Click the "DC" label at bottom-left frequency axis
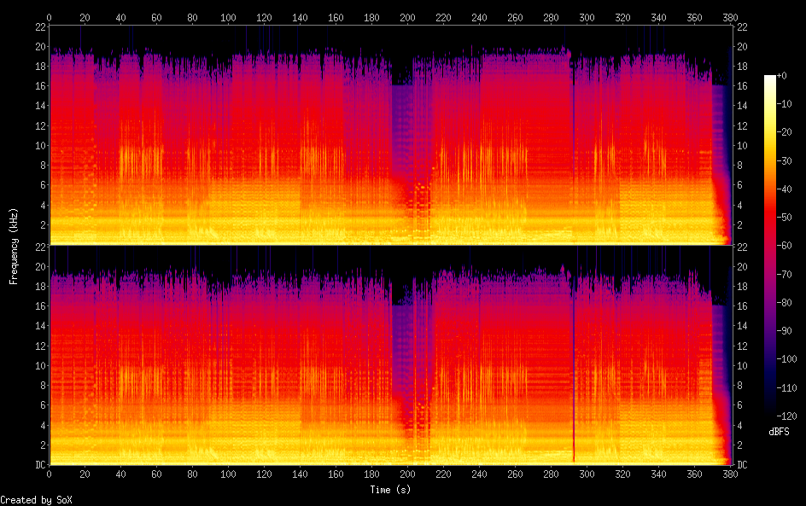The width and height of the screenshot is (806, 506). 38,465
